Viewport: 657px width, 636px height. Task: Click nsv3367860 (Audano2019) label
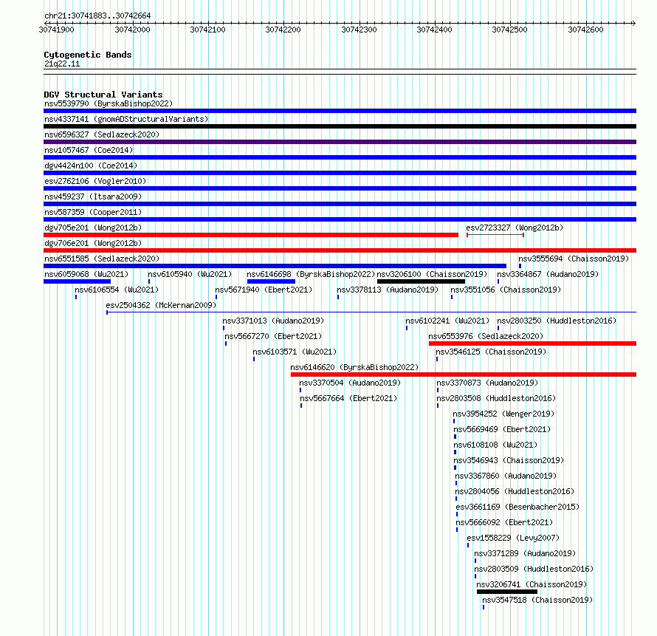click(506, 476)
